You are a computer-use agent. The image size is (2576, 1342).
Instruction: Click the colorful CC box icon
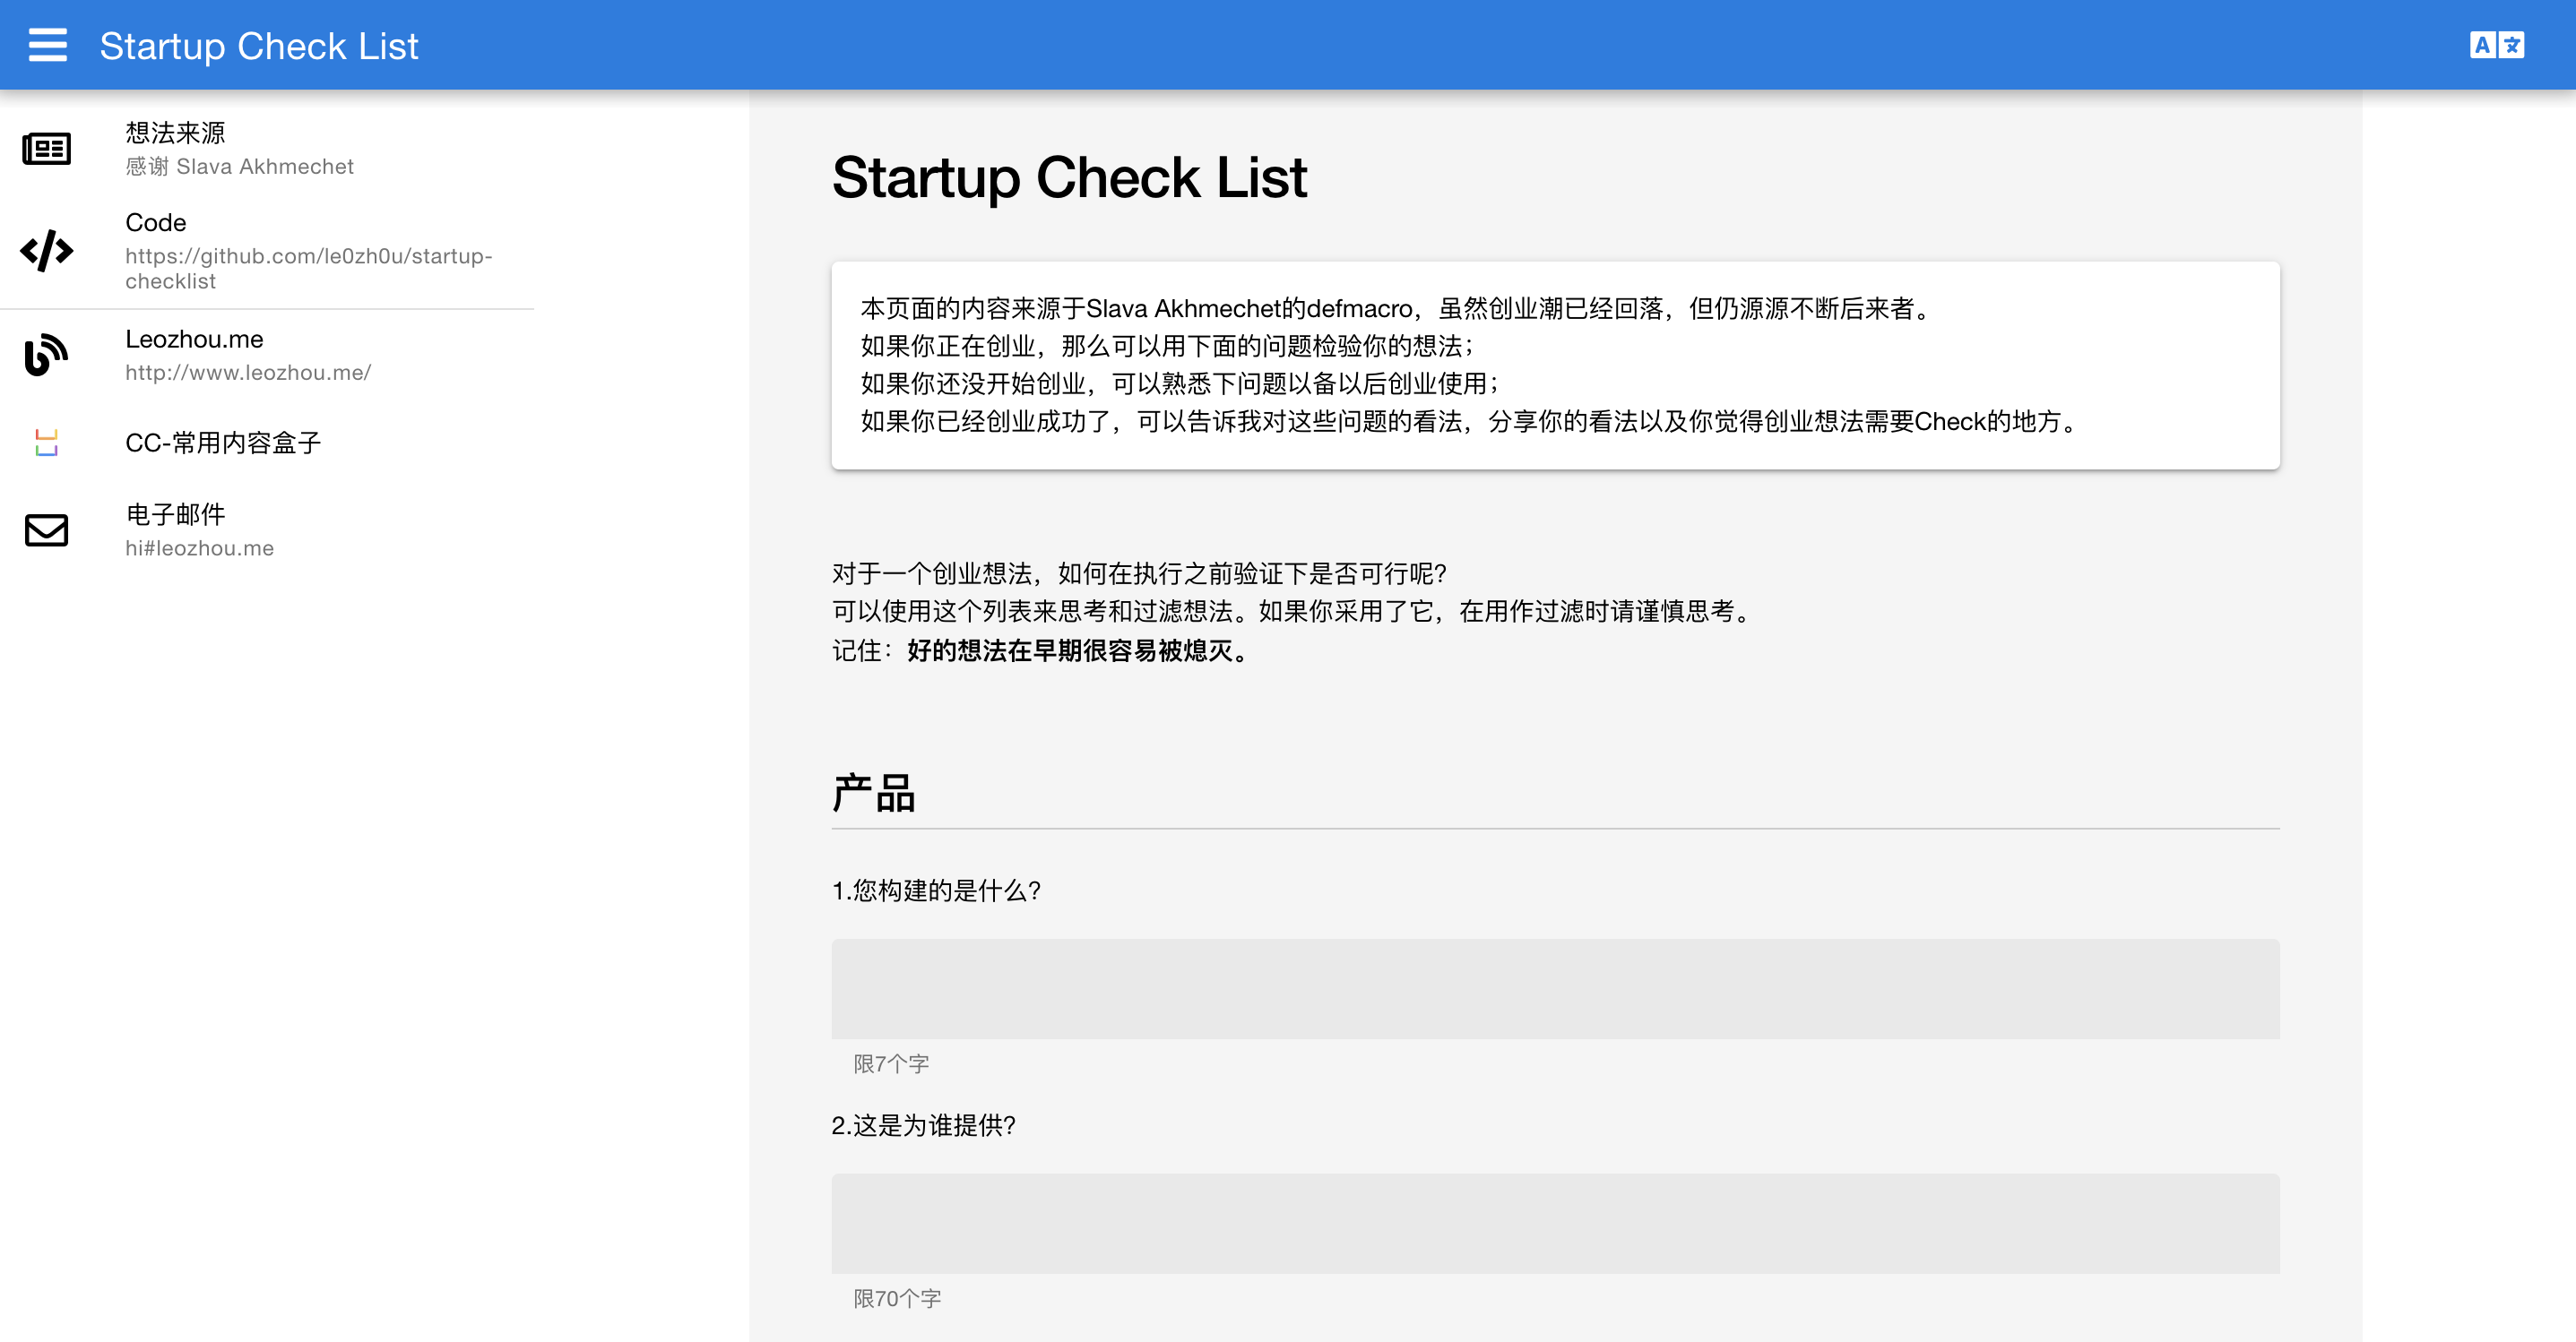47,443
